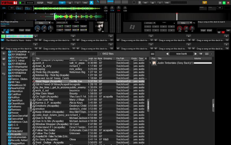Click the video film-strip icon on deck B
The height and width of the screenshot is (145, 231).
click(x=132, y=27)
